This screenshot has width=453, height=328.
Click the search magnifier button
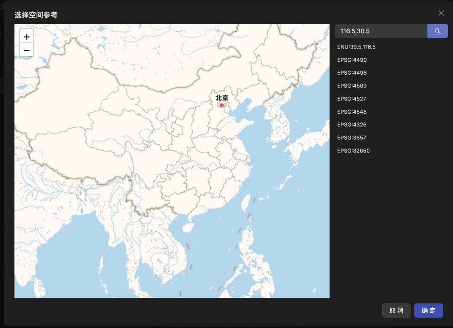click(x=437, y=31)
